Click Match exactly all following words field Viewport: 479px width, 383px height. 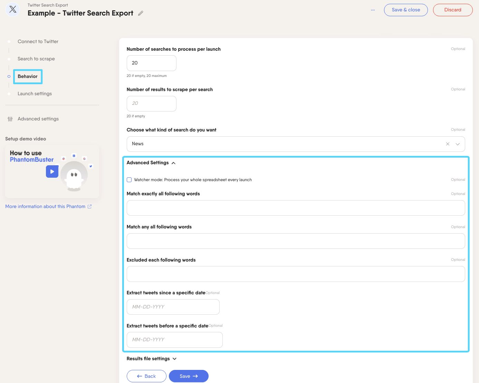click(296, 208)
